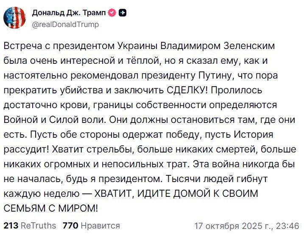The height and width of the screenshot is (234, 304).
Task: Click the bold number 770
Action: [70, 226]
